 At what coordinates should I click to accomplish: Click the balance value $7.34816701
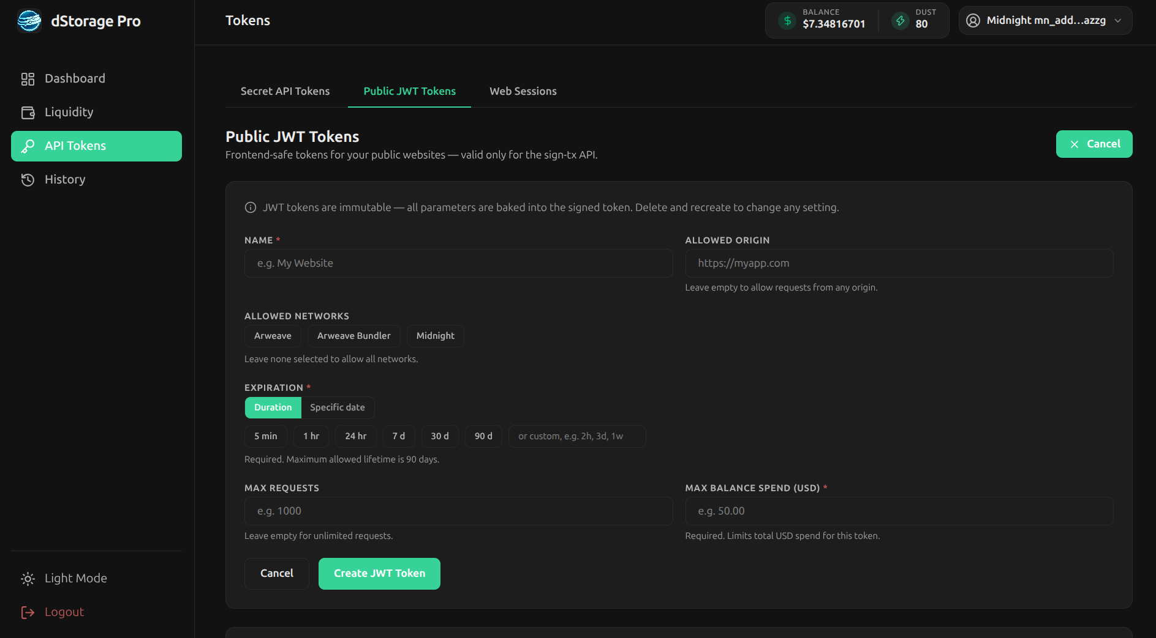pyautogui.click(x=834, y=24)
